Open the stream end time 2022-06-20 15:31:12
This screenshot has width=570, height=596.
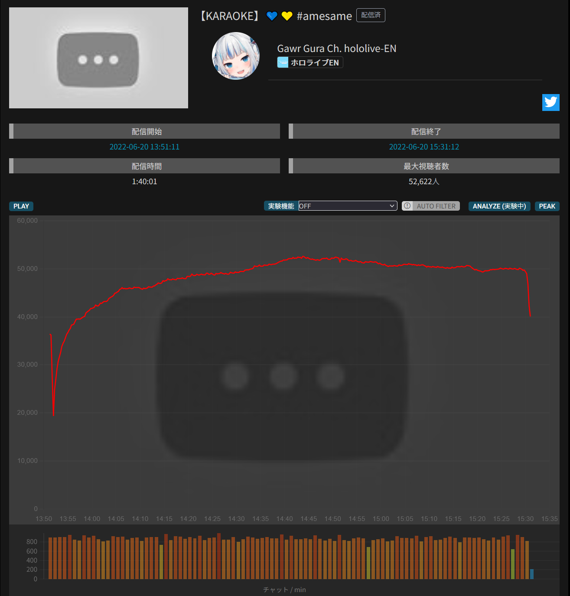coord(424,147)
